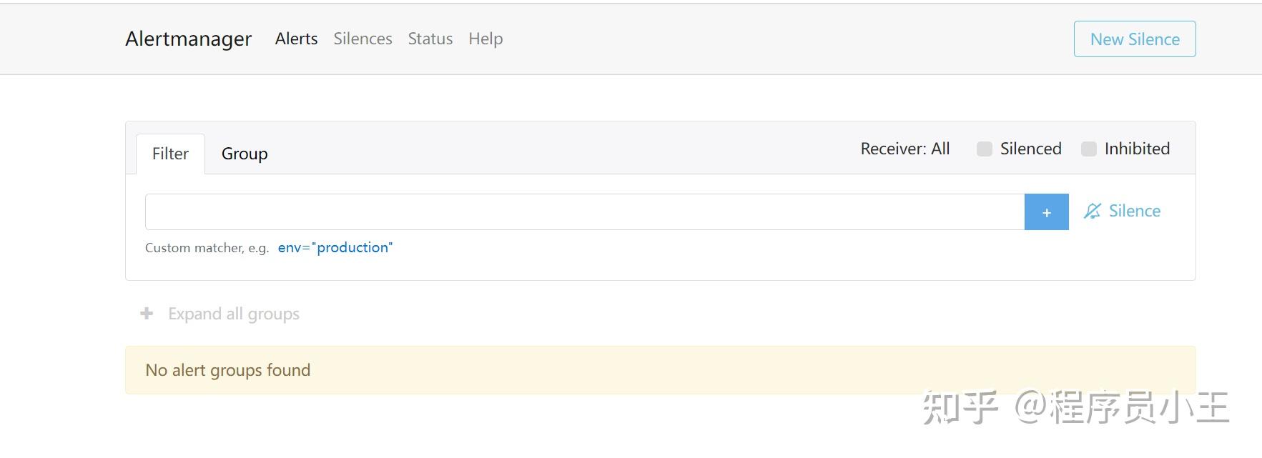Click inside the custom matcher input field
This screenshot has height=458, width=1262.
(583, 211)
